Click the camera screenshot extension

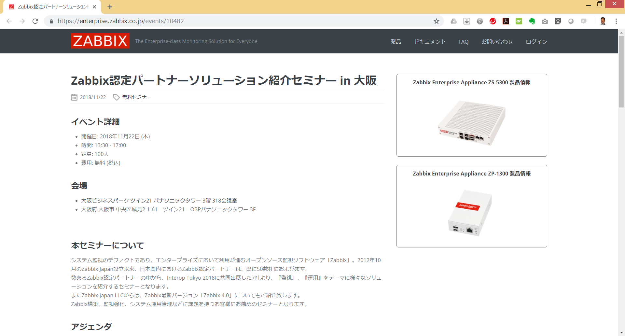(545, 21)
